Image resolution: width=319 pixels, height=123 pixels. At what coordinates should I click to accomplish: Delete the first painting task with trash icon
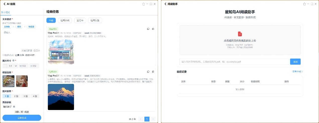point(153,29)
